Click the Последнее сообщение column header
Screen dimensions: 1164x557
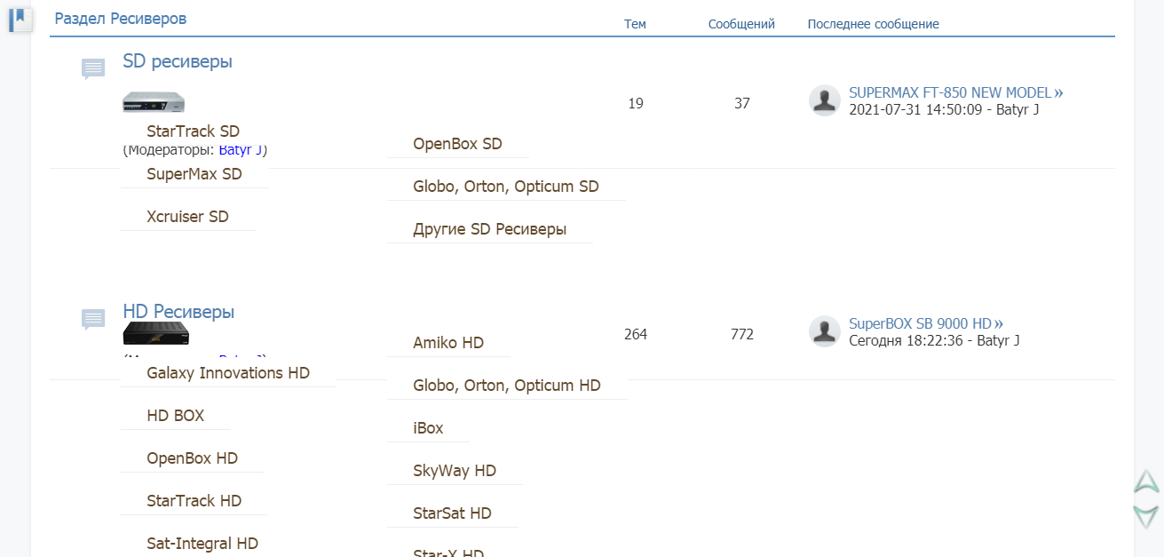coord(873,24)
